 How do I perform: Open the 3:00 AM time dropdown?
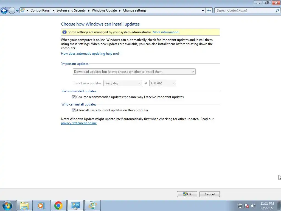162,83
